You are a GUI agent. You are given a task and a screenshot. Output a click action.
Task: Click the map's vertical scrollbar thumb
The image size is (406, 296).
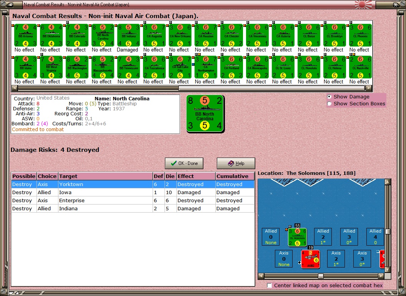(388, 231)
